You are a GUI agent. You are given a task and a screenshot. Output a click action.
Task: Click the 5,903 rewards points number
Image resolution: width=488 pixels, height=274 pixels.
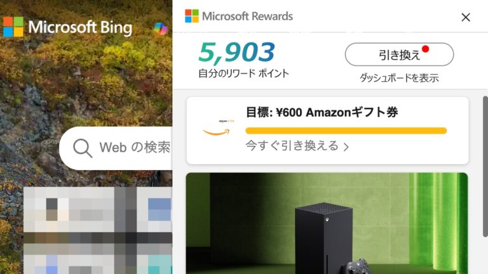click(236, 52)
